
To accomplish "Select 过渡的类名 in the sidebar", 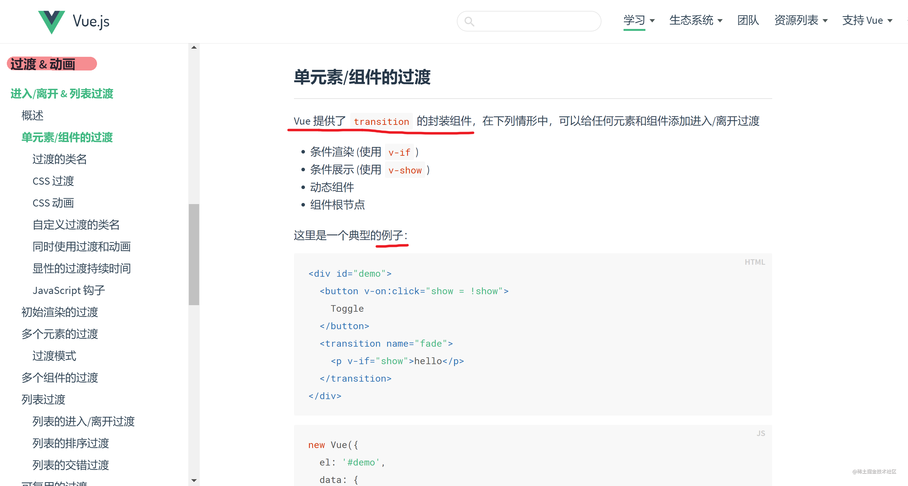I will pos(59,159).
